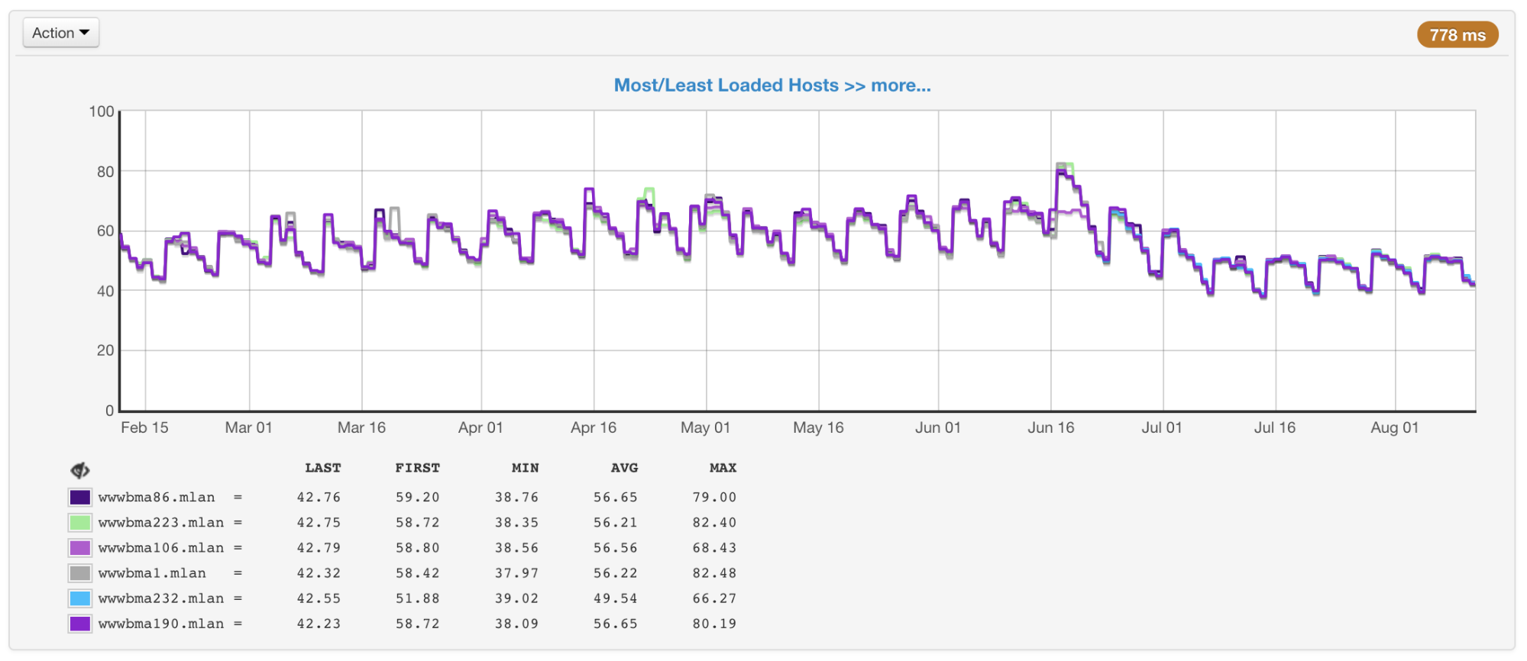
Task: Open the Most/Least Loaded Hosts link
Action: pos(772,85)
